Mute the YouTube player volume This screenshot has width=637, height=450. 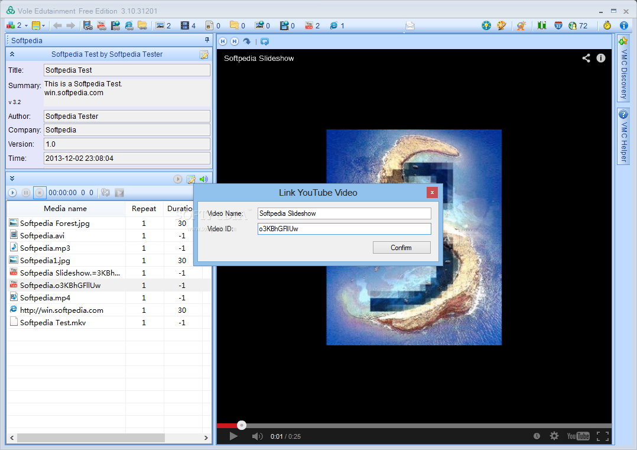pyautogui.click(x=257, y=436)
